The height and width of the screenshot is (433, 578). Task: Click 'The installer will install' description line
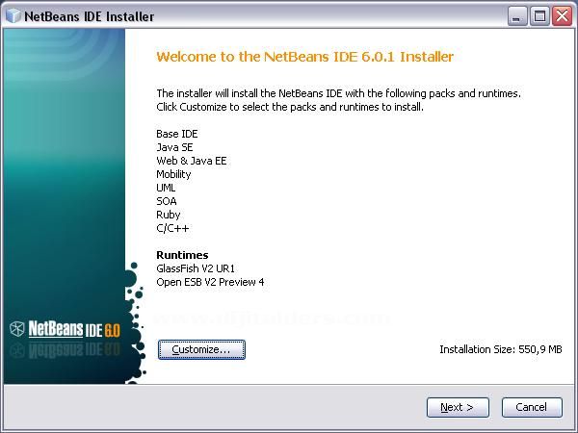click(x=338, y=93)
